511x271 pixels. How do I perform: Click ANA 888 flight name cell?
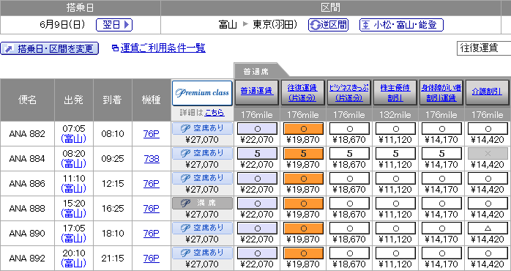(27, 209)
